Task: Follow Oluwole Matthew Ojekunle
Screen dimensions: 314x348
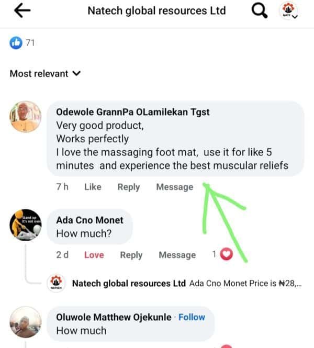Action: coord(192,317)
